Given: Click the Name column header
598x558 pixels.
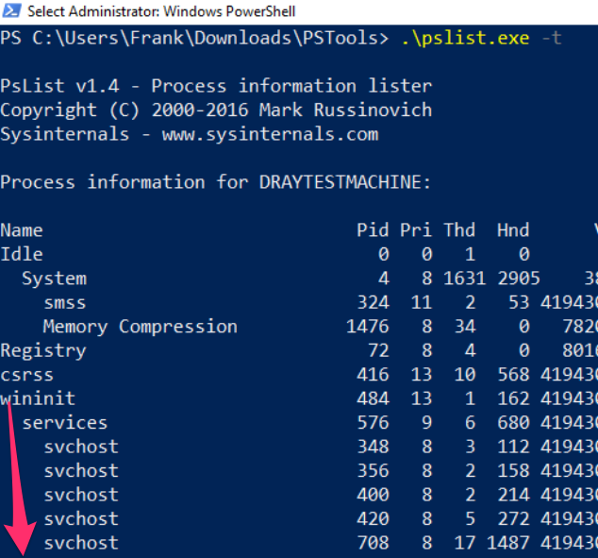Looking at the screenshot, I should point(22,230).
